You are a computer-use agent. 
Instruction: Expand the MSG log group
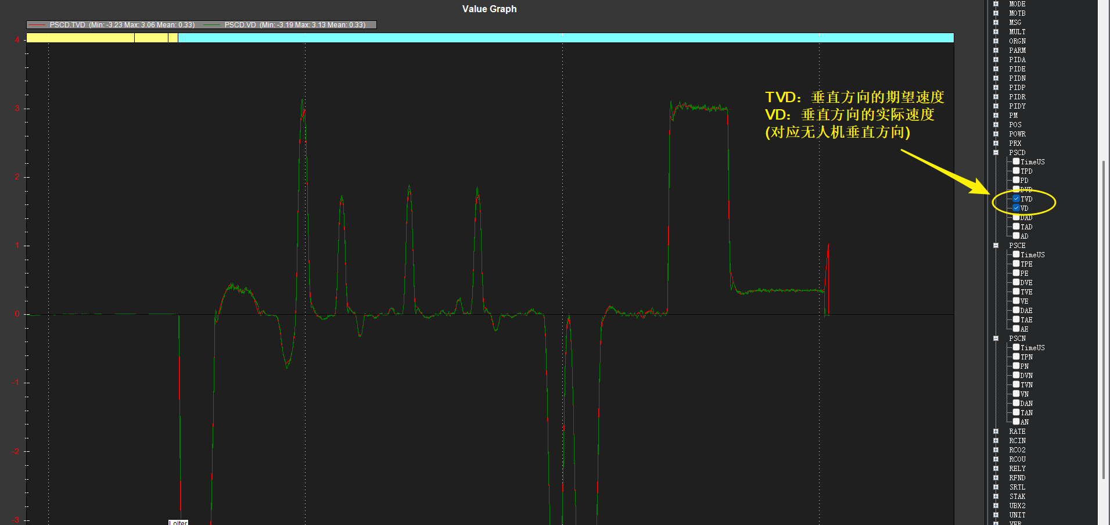996,23
